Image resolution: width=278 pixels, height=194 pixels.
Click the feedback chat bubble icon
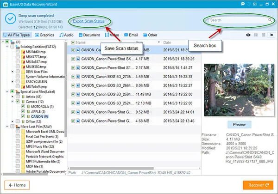pyautogui.click(x=243, y=3)
